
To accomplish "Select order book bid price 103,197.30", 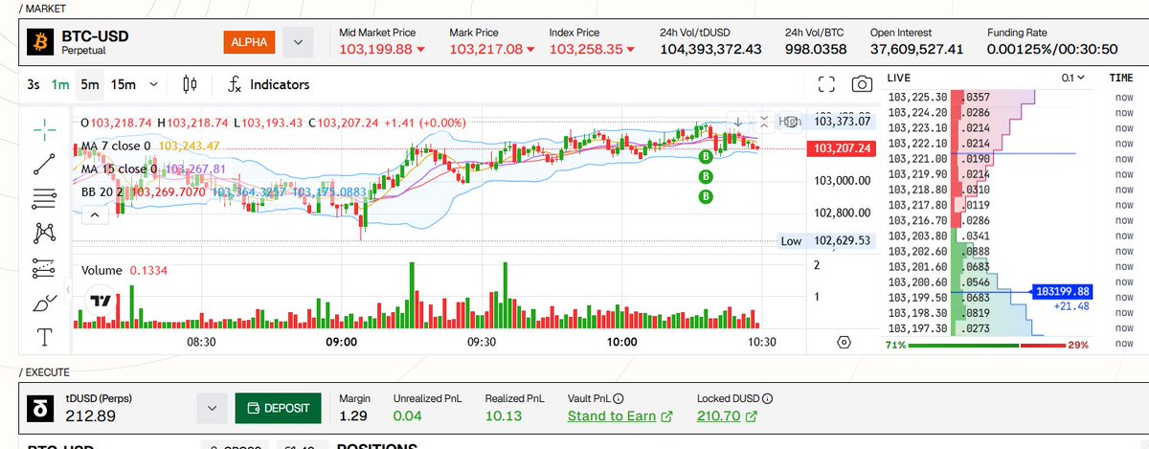I will [918, 328].
